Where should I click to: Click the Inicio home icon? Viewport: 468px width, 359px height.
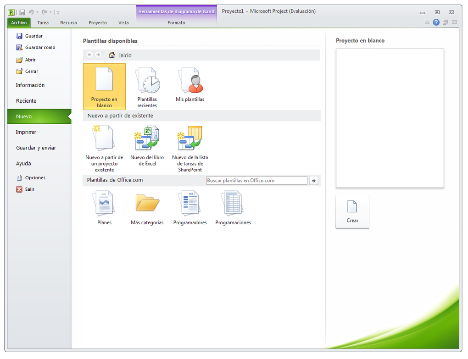point(111,55)
